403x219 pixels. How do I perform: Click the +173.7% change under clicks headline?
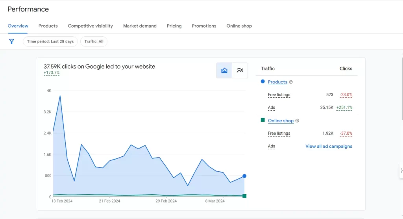pos(52,73)
